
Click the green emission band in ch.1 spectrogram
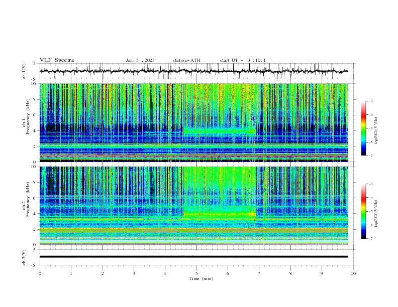(x=220, y=131)
